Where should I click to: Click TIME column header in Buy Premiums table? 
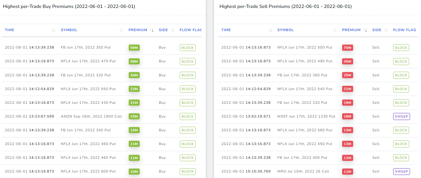pyautogui.click(x=9, y=30)
